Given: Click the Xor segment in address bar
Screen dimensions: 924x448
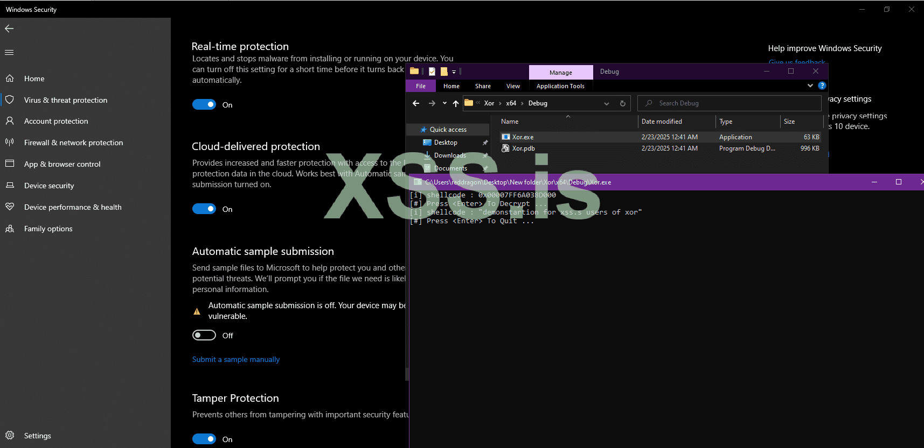Looking at the screenshot, I should 489,103.
